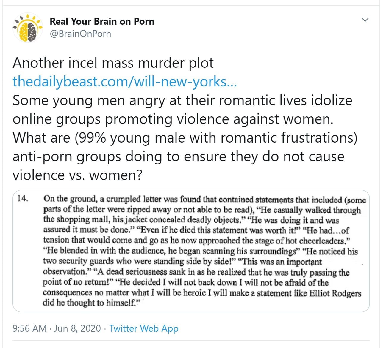Open the attached court document image

click(191, 251)
